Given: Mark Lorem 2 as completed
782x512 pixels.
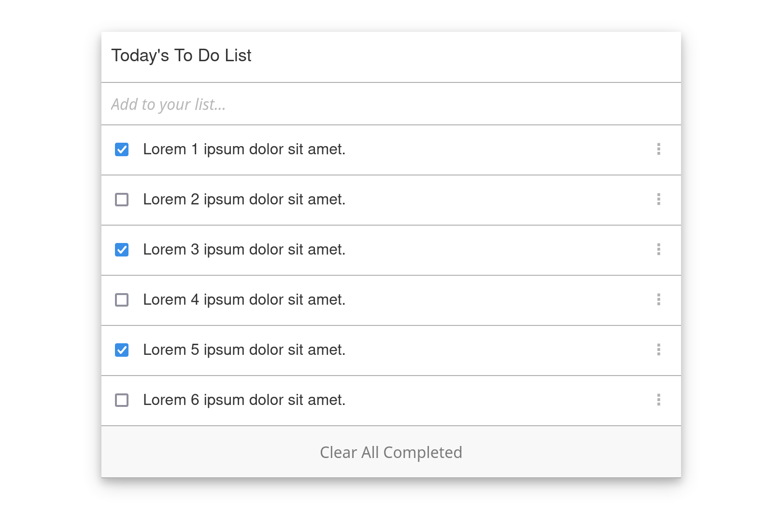Looking at the screenshot, I should [121, 200].
